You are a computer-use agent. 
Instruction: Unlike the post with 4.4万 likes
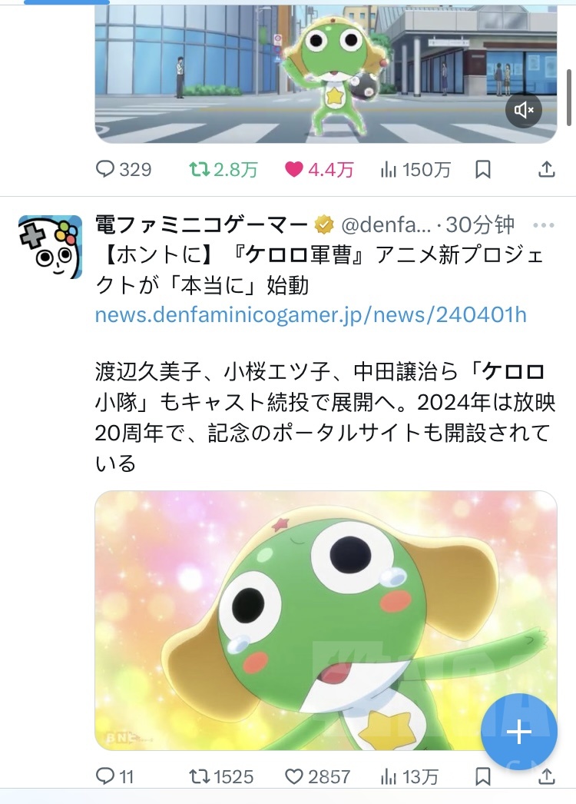point(319,169)
